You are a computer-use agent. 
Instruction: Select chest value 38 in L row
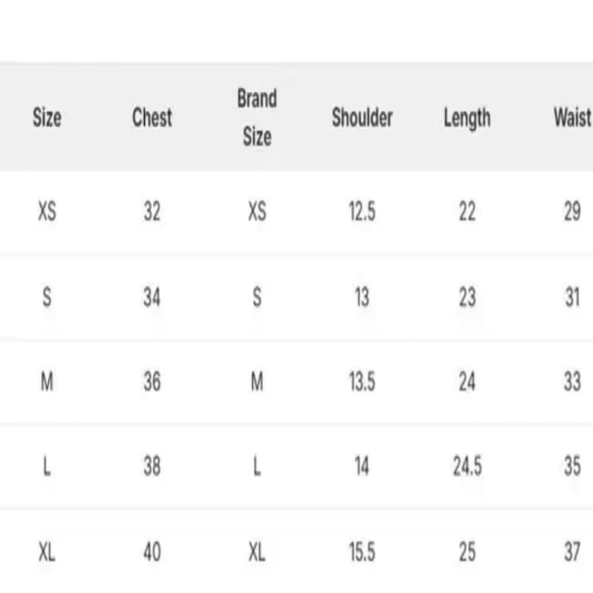pos(151,466)
